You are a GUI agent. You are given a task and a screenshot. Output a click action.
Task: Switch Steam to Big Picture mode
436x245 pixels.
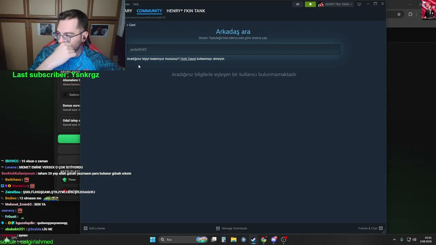[359, 4]
